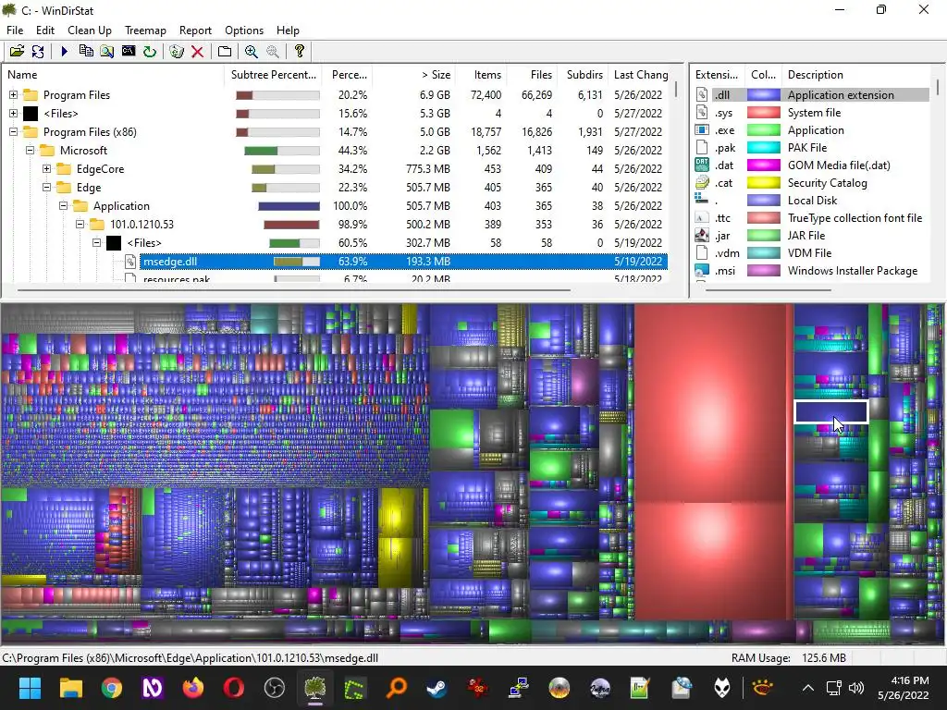Collapse the <Files> node under 101.0.1210.53
Image resolution: width=947 pixels, height=710 pixels.
click(96, 243)
